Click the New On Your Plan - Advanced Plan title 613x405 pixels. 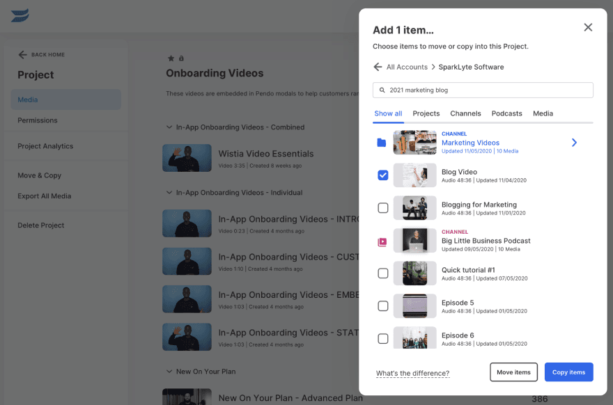290,398
